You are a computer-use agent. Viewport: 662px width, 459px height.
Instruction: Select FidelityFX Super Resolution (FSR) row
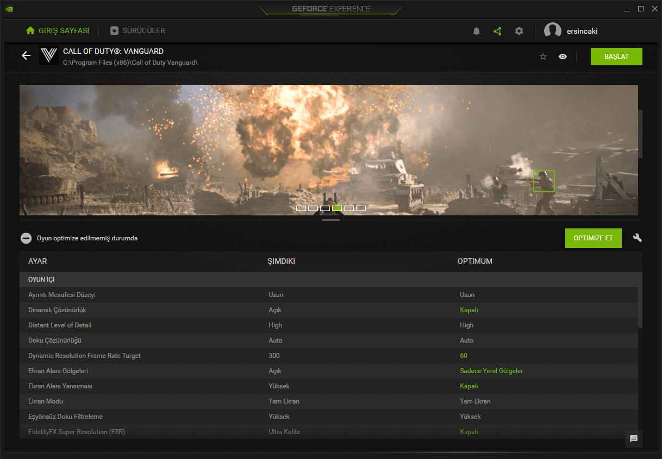329,432
